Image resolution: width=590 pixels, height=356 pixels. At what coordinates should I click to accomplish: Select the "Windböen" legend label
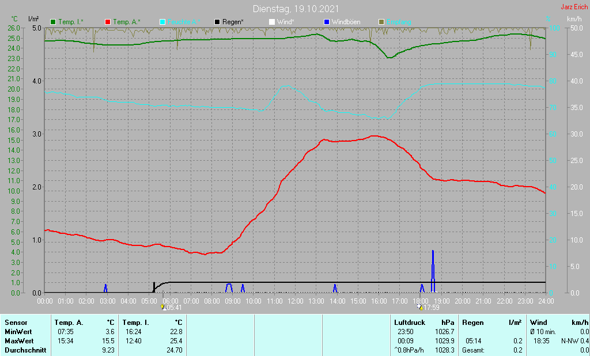click(x=346, y=22)
